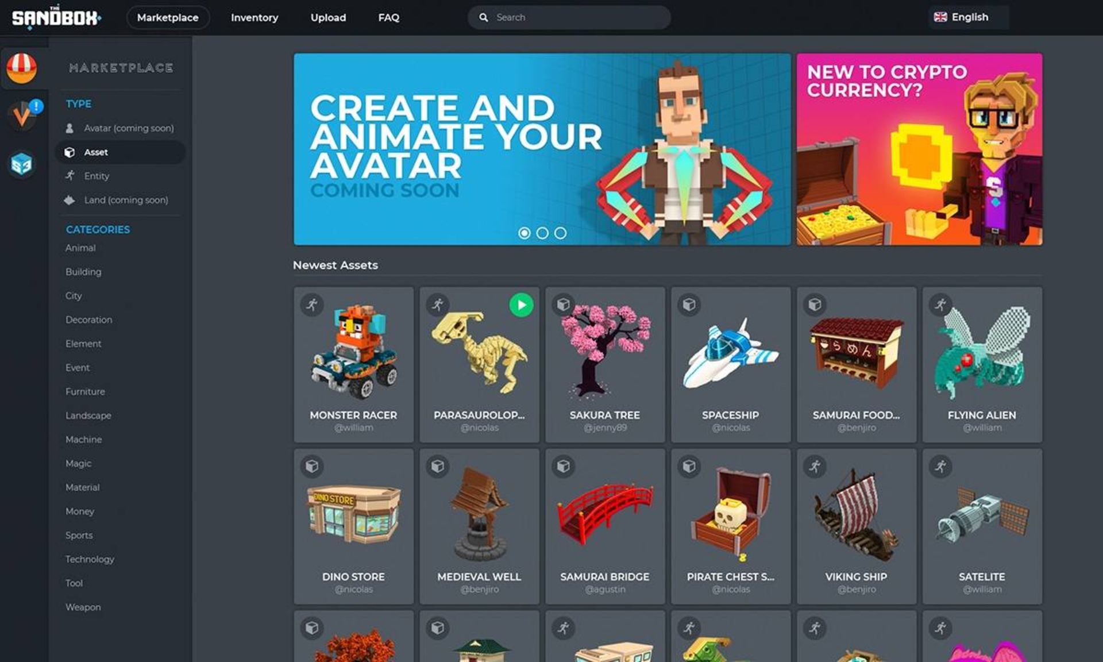Select the first banner carousel dot
The height and width of the screenshot is (662, 1103).
coord(524,233)
